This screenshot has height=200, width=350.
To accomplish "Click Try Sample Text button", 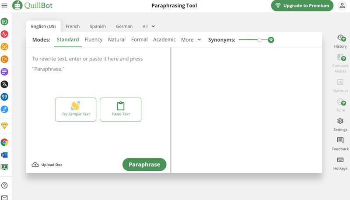I will click(x=76, y=109).
